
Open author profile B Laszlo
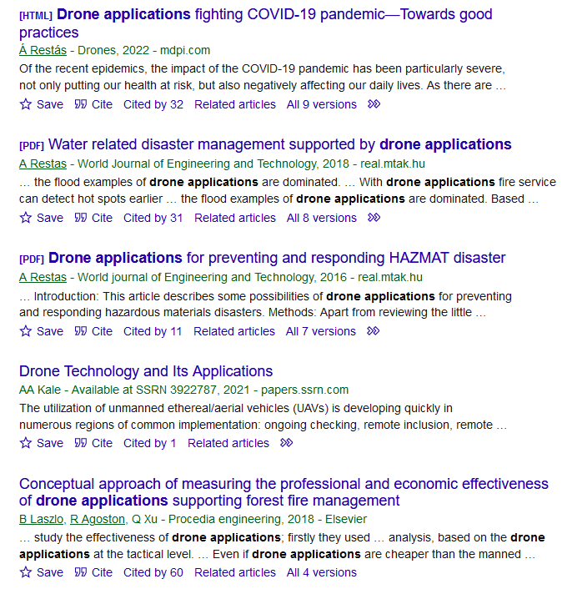pos(40,519)
